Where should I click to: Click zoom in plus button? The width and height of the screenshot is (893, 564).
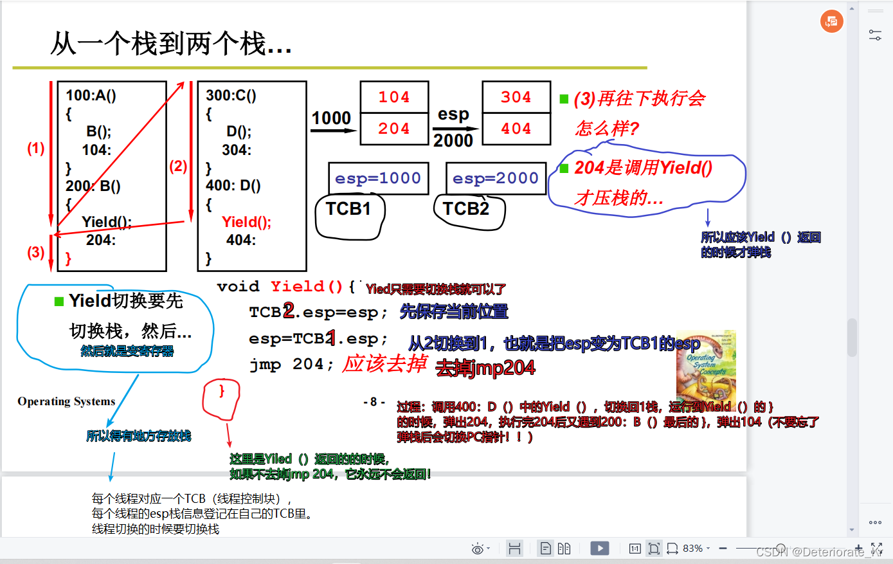858,549
